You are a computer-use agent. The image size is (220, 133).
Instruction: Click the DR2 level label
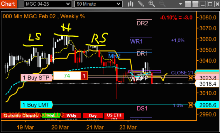(x=142, y=23)
